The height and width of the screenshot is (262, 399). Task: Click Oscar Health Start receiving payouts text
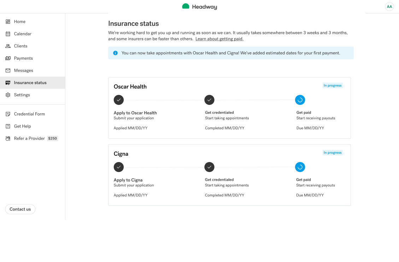[x=316, y=118]
